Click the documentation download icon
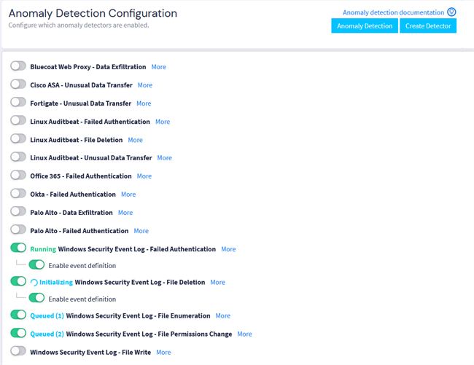Image resolution: width=474 pixels, height=365 pixels. 451,12
